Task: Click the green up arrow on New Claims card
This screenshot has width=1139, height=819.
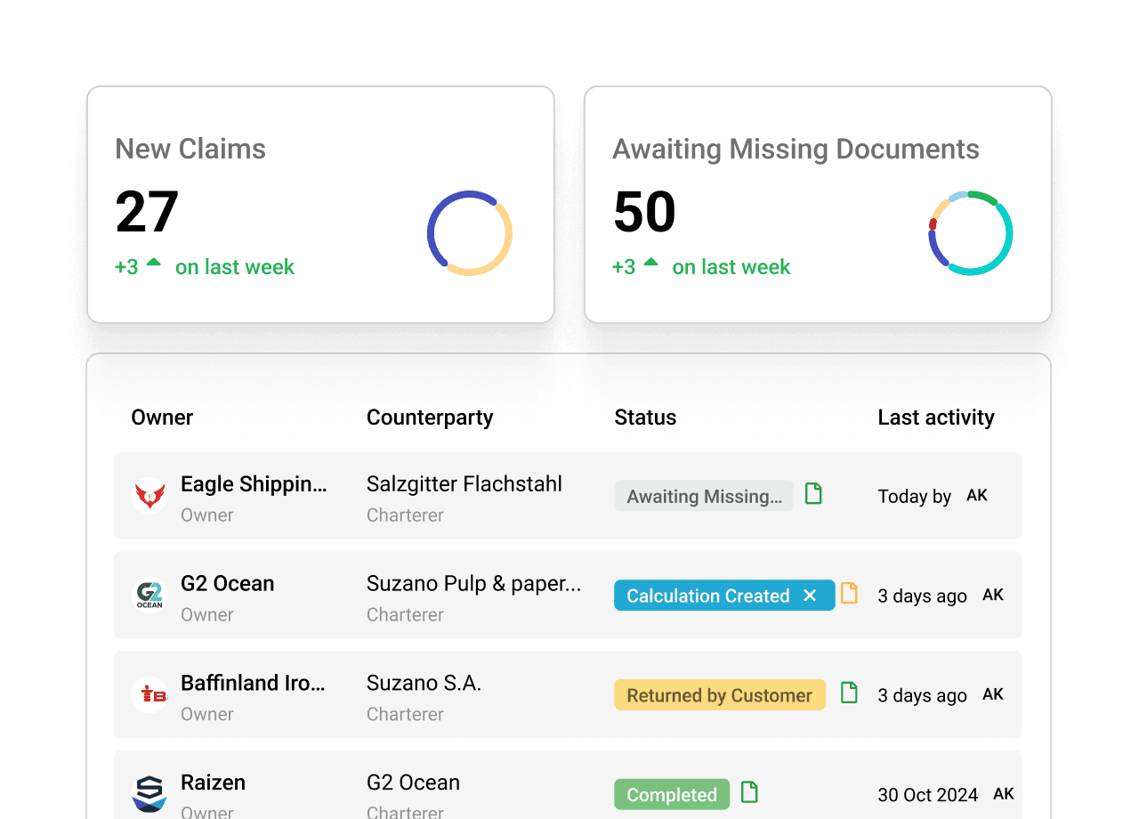Action: point(153,262)
